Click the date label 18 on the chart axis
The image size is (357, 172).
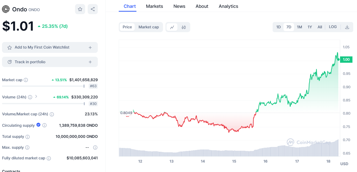(x=328, y=161)
